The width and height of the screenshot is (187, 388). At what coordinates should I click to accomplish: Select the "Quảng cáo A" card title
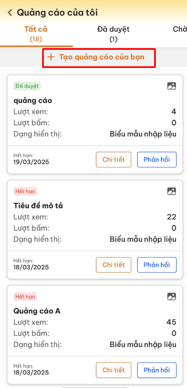[37, 311]
